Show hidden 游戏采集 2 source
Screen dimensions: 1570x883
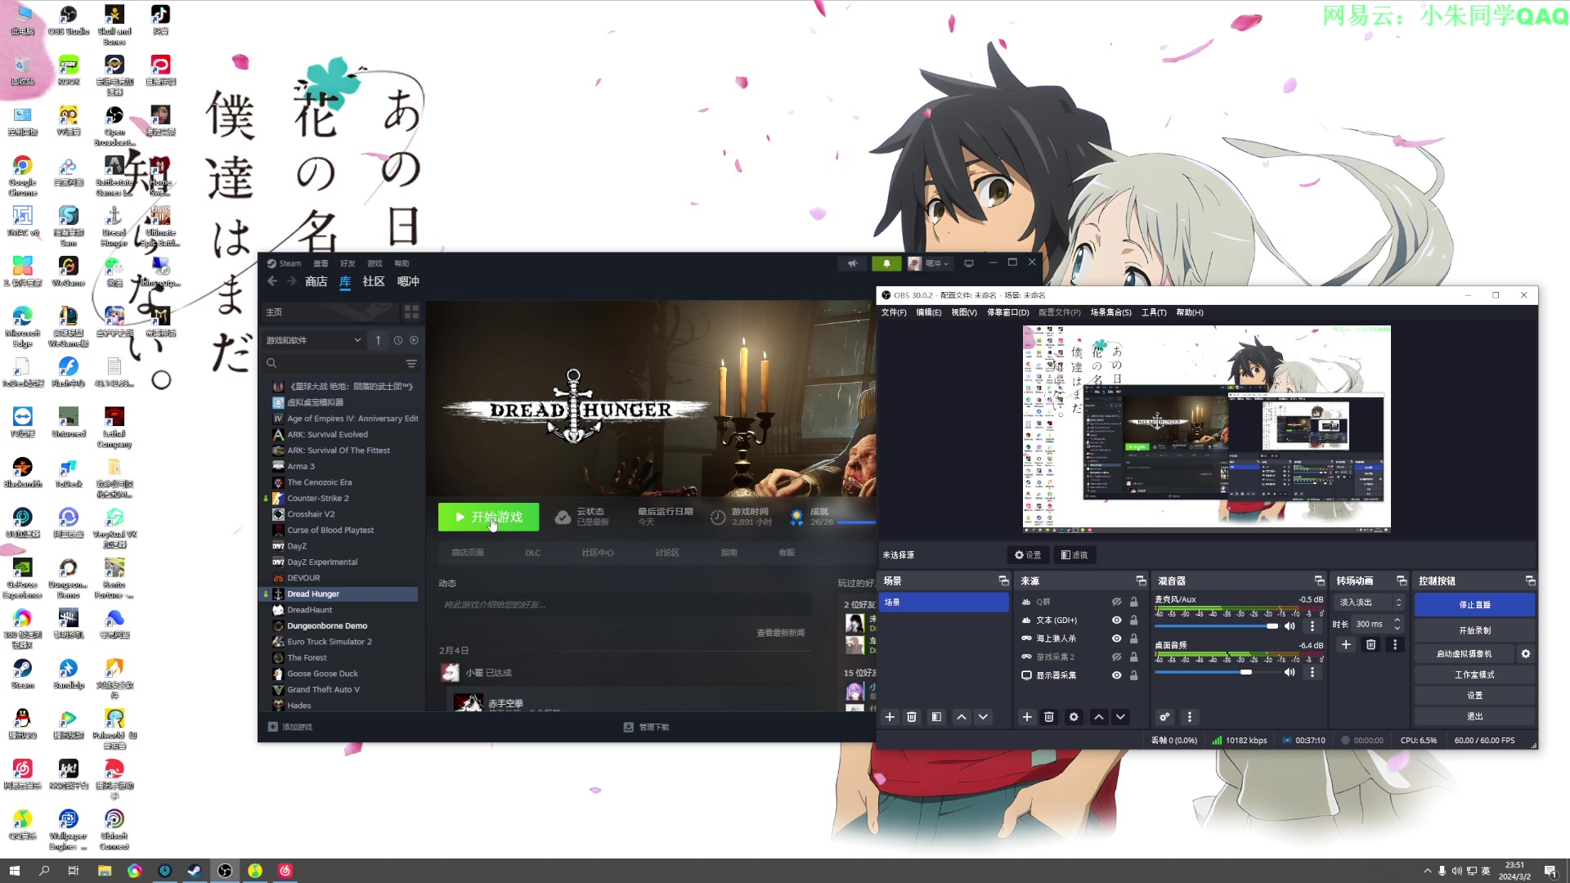pos(1116,657)
